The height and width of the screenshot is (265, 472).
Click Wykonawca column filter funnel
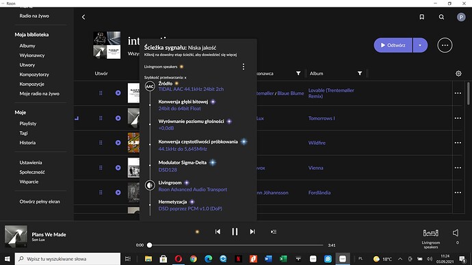tap(298, 73)
